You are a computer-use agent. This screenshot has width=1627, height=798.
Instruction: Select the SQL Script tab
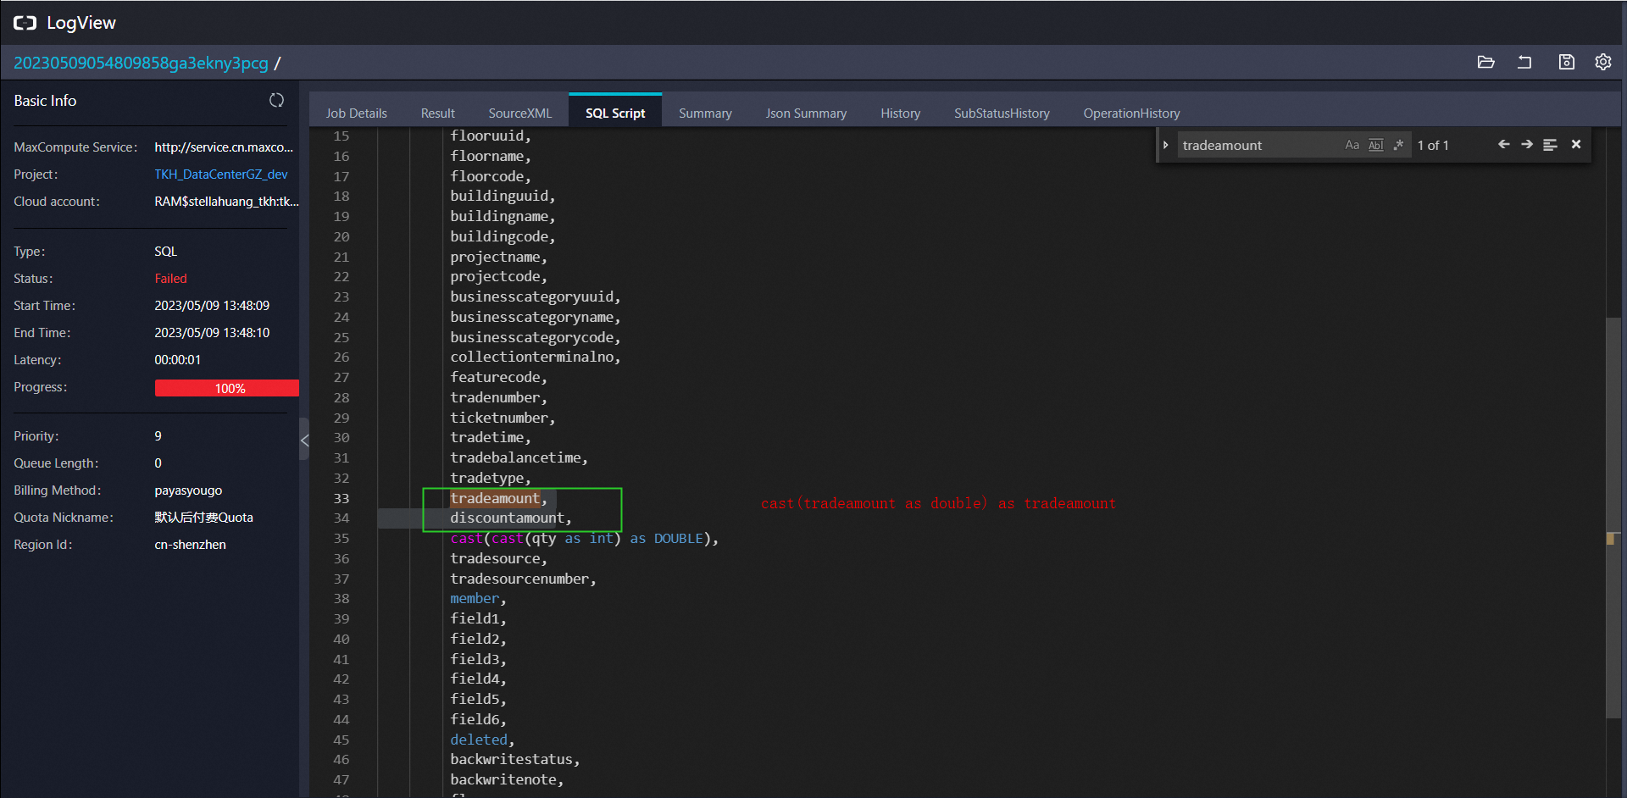coord(615,113)
